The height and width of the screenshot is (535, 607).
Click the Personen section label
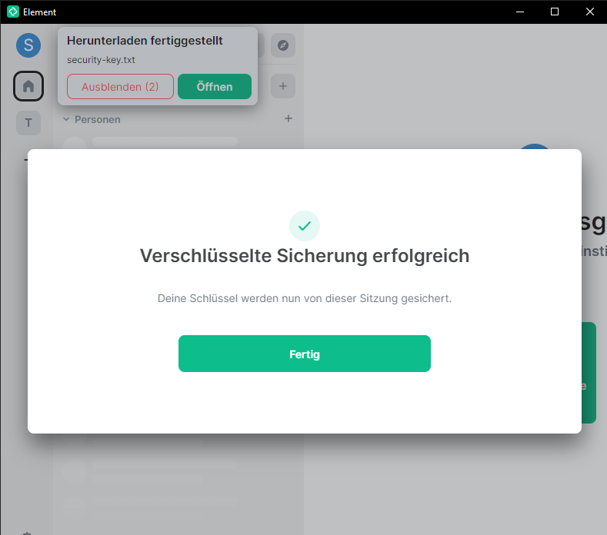[97, 120]
